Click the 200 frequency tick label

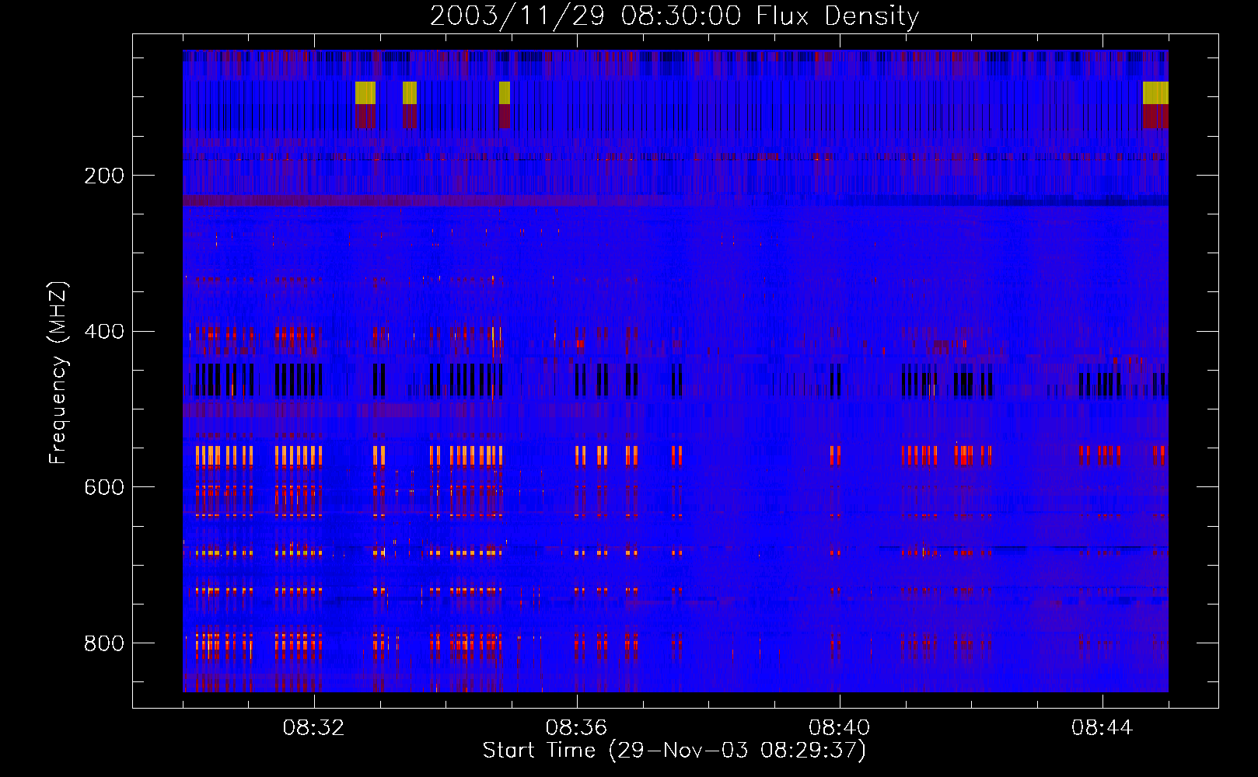click(104, 176)
